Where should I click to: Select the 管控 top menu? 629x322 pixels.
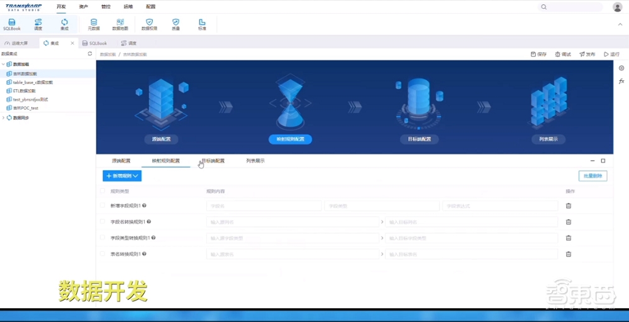106,7
